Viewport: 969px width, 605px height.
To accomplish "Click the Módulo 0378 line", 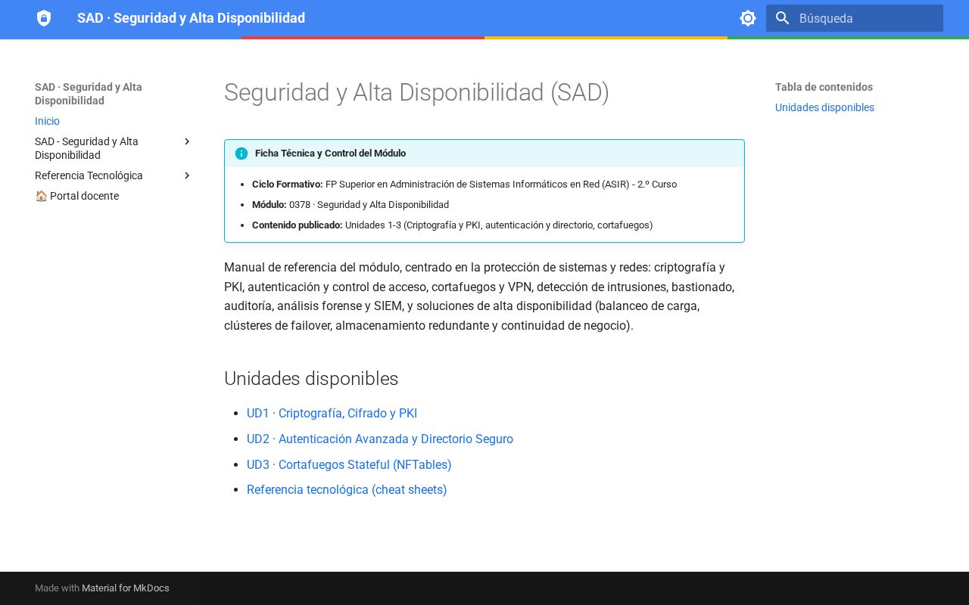I will (x=351, y=205).
